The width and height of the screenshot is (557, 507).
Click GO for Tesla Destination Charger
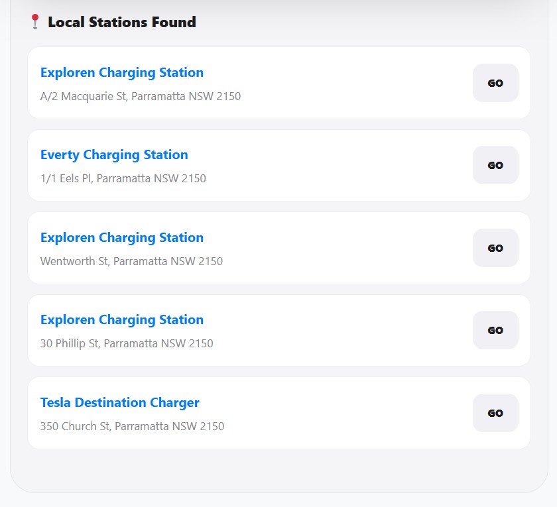(495, 413)
